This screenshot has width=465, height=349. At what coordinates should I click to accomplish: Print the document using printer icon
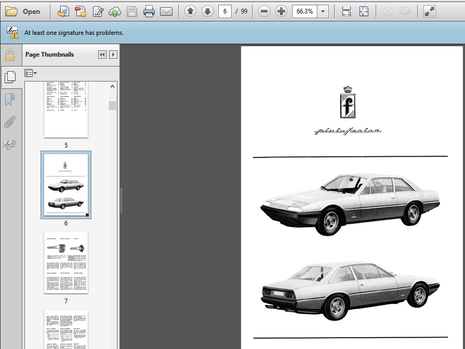tap(149, 11)
